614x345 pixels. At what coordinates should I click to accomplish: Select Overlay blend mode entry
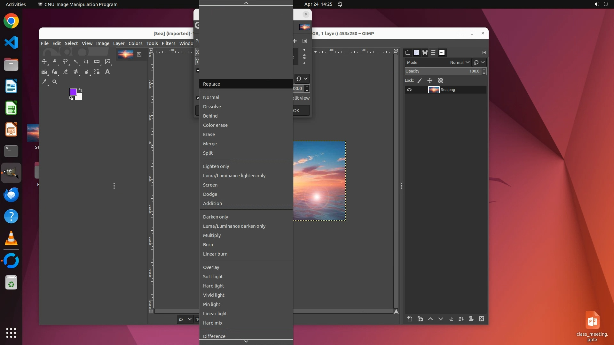(211, 267)
